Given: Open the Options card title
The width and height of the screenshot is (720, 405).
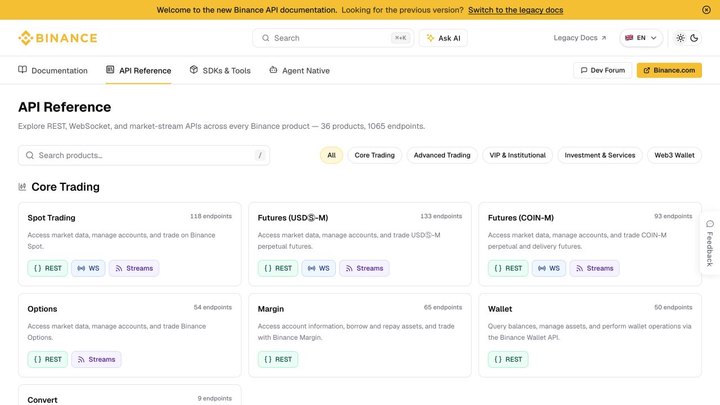Looking at the screenshot, I should 42,309.
